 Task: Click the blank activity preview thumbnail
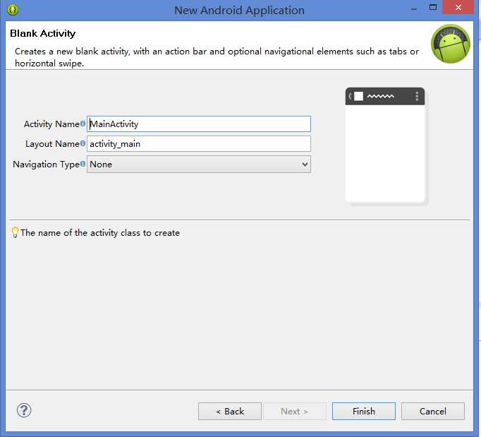point(385,145)
